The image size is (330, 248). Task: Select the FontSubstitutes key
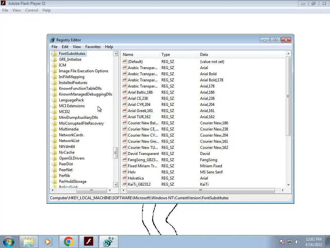[72, 54]
